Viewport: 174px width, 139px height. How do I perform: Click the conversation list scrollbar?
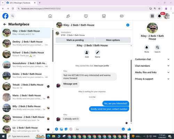pos(53,46)
